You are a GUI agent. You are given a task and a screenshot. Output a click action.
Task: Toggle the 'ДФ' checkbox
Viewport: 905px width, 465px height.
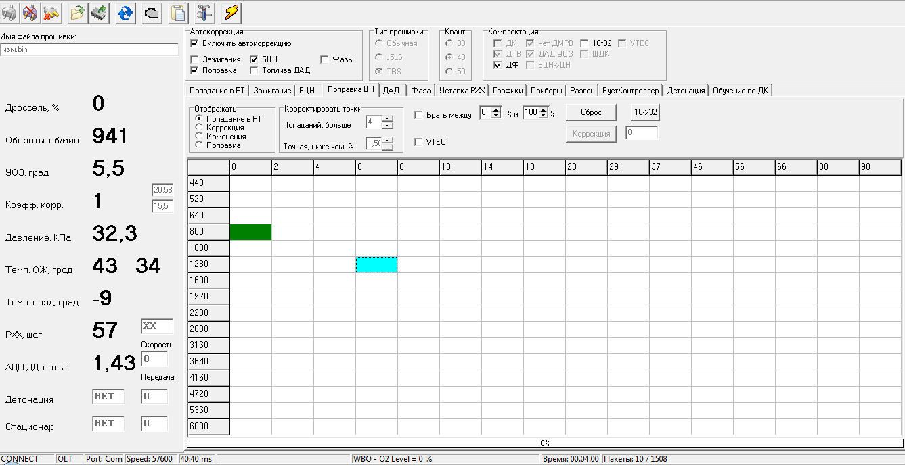498,65
